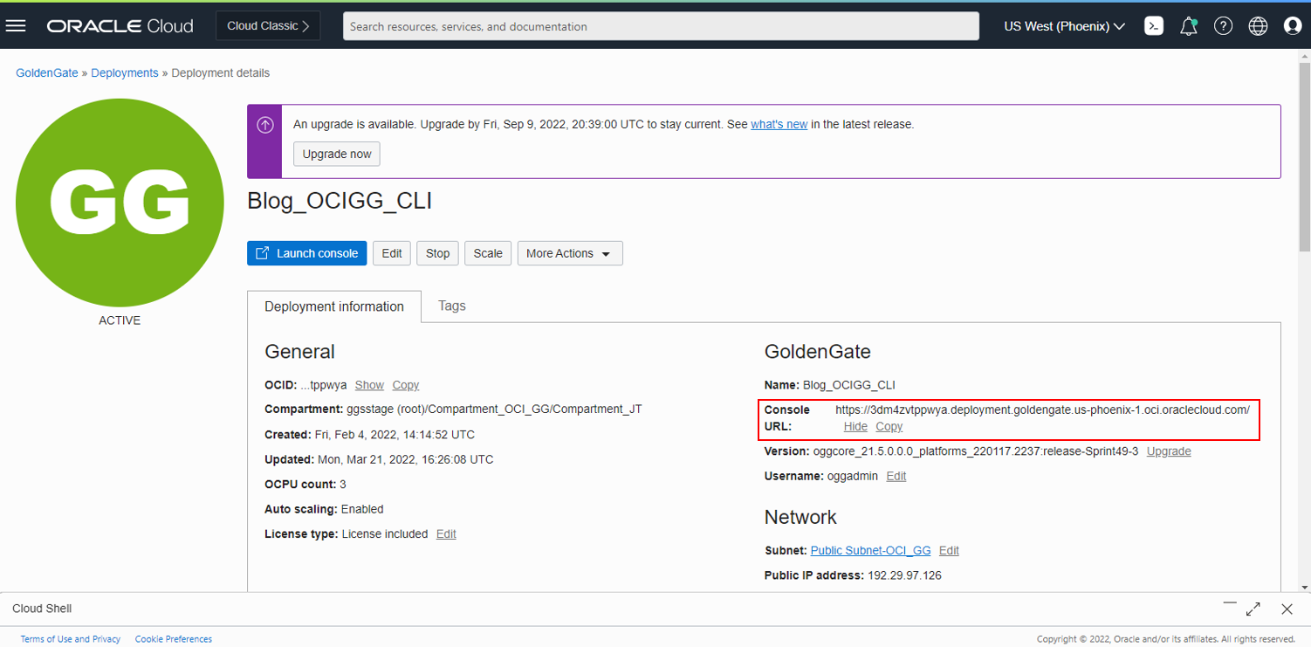The width and height of the screenshot is (1311, 647).
Task: Go to Deployments breadcrumb
Action: pyautogui.click(x=125, y=73)
